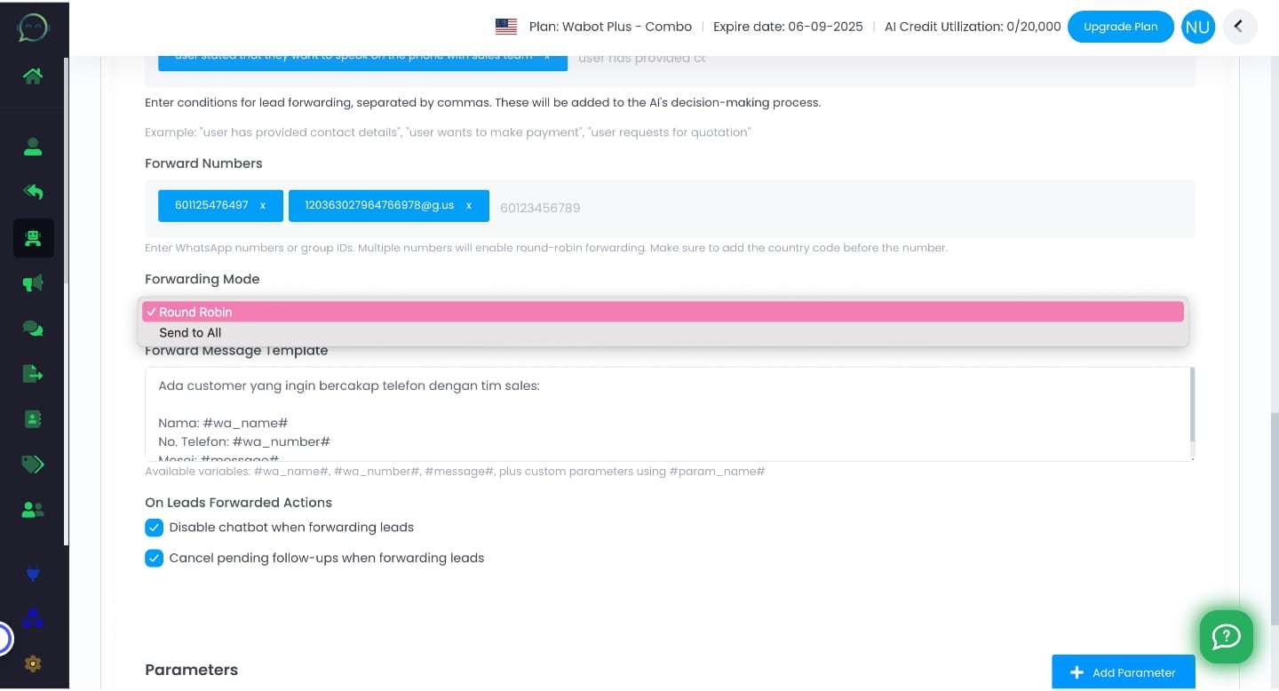Deselect the checked Round Robin option
The width and height of the screenshot is (1279, 691).
[663, 312]
